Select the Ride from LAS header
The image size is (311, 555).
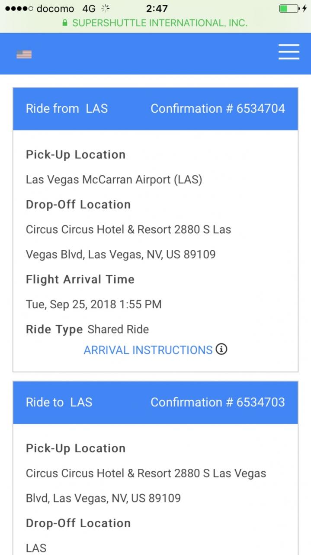pos(67,108)
